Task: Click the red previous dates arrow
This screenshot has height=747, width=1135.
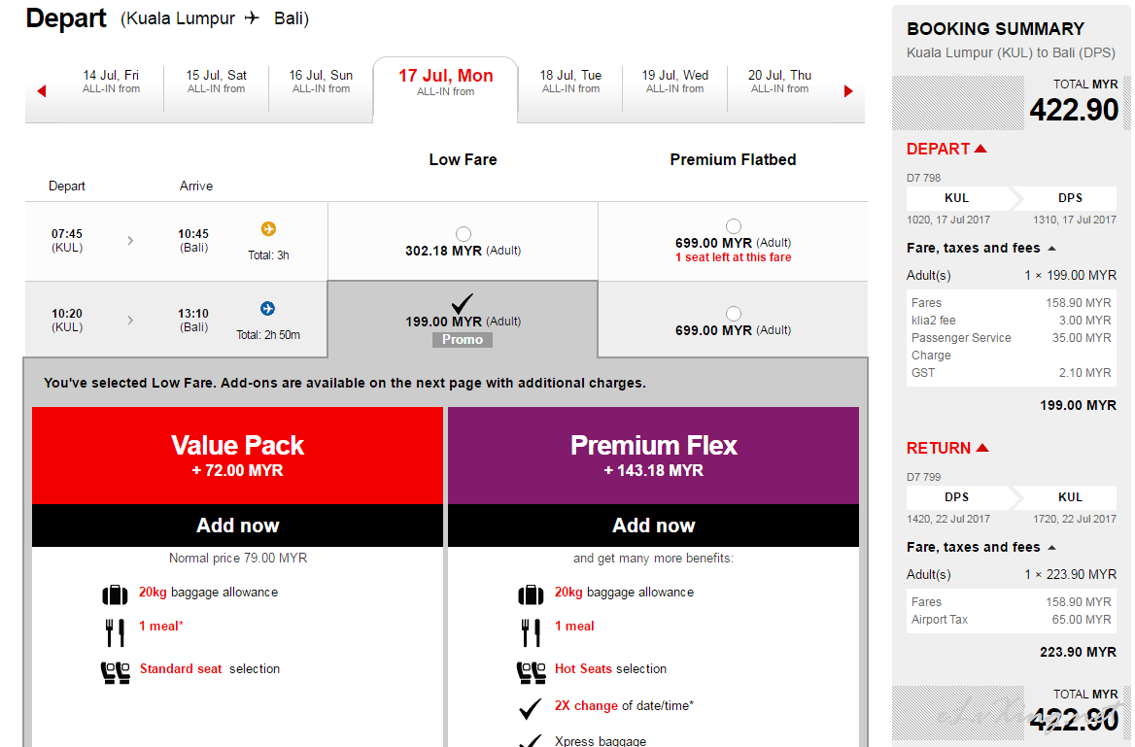Action: pos(42,91)
